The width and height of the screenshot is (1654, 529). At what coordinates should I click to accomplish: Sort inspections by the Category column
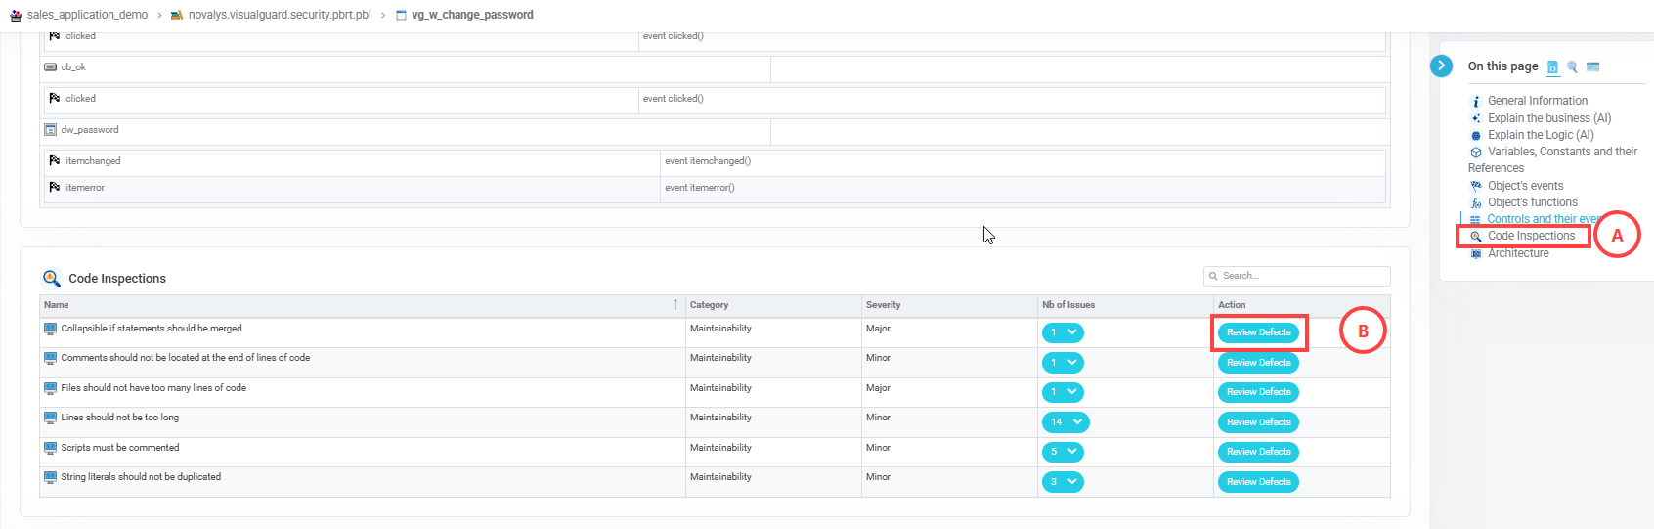pos(709,305)
